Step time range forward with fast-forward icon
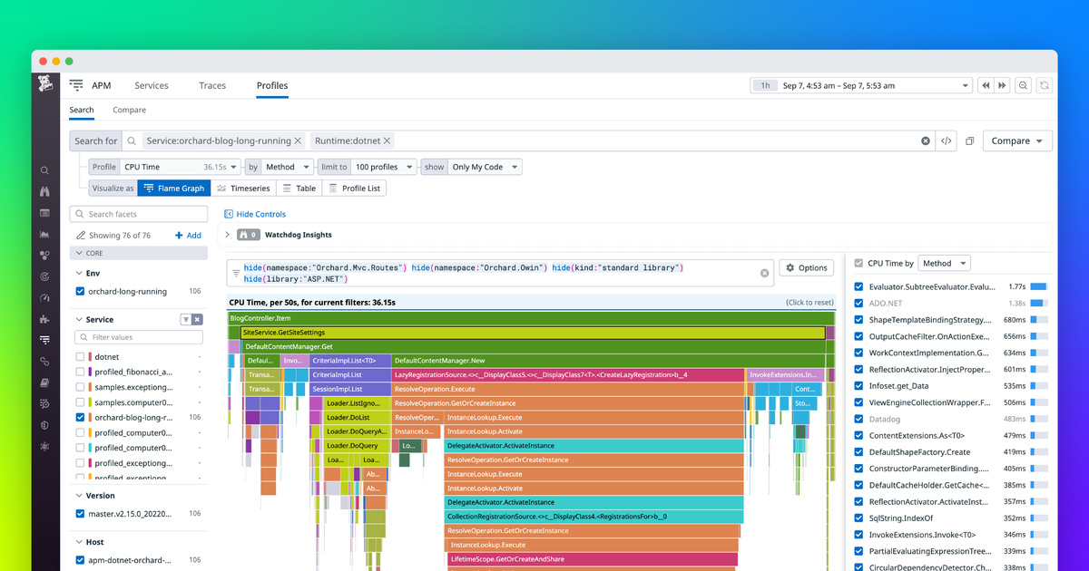 point(1002,85)
